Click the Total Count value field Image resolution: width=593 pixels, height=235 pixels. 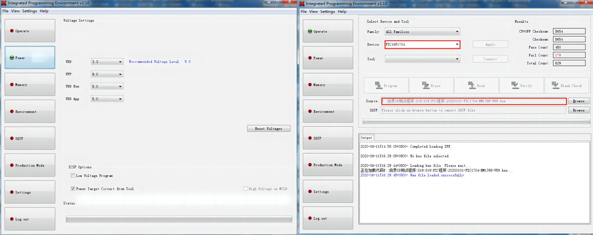[x=569, y=63]
